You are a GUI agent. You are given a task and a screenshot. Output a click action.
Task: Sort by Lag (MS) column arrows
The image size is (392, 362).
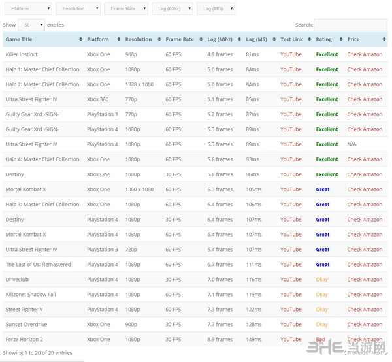click(274, 39)
